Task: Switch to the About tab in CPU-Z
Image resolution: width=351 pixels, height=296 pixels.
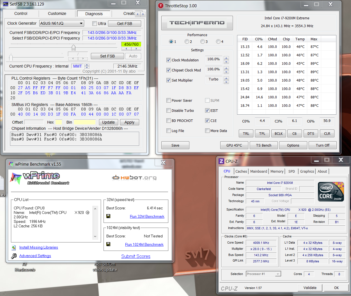Action: (x=322, y=171)
